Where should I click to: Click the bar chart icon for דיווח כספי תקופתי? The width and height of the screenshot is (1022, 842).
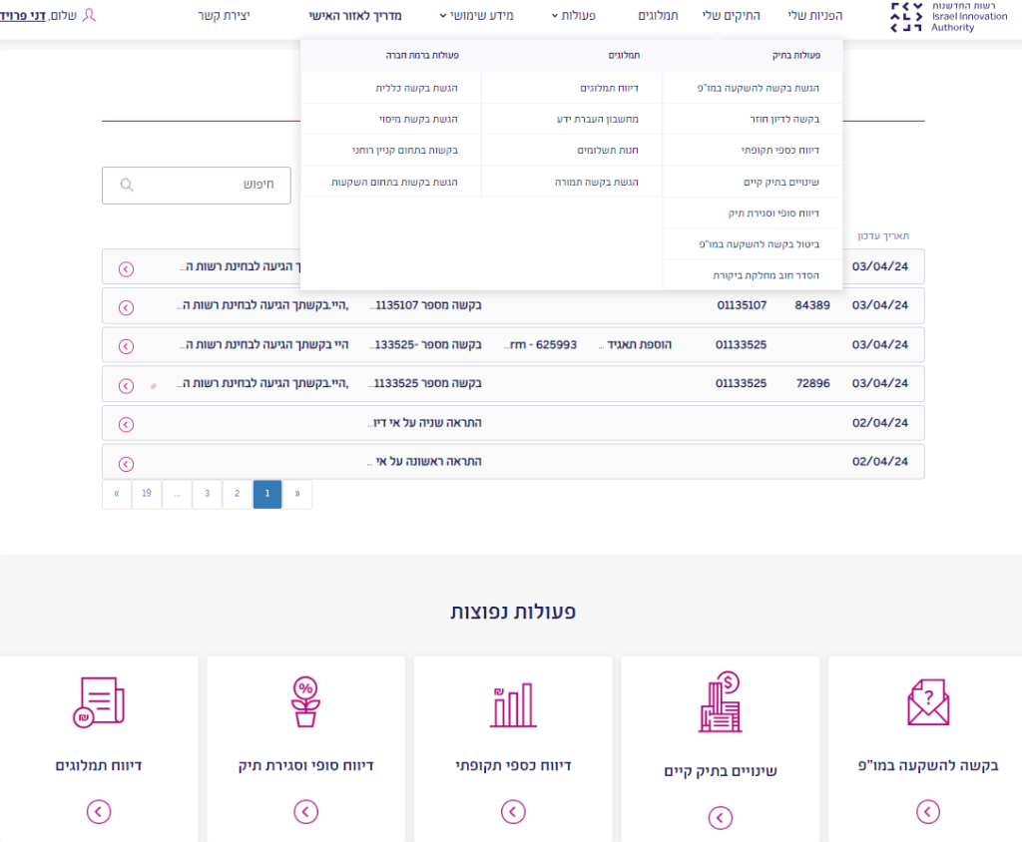tap(513, 704)
